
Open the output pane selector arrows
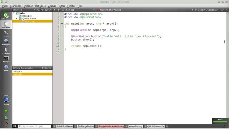coord(167,126)
